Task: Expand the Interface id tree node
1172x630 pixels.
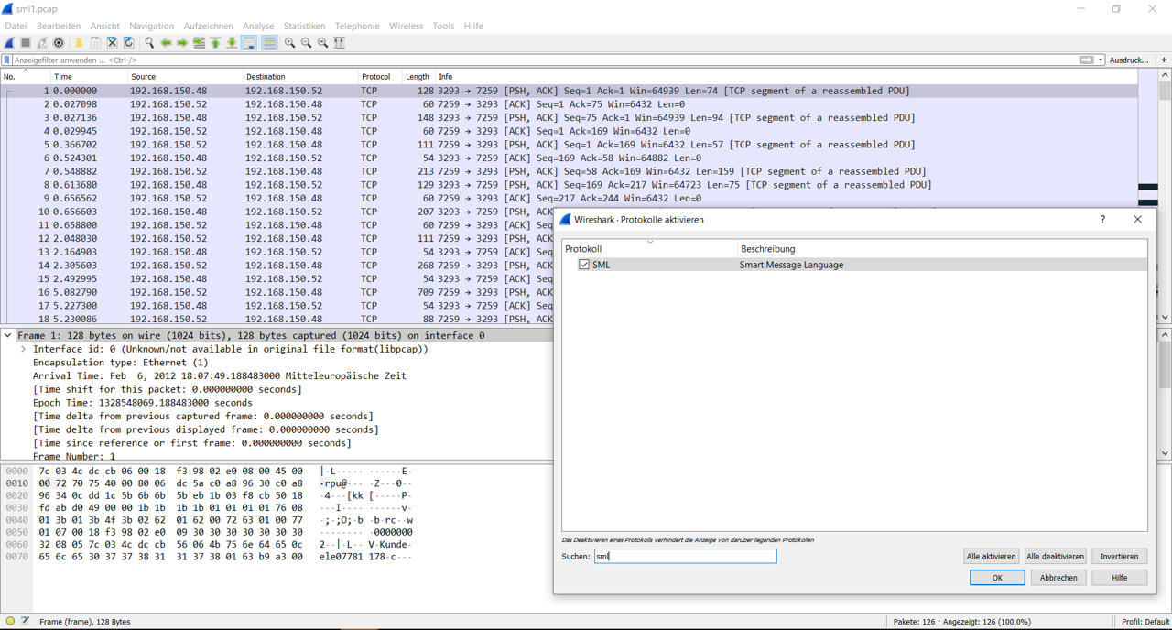Action: [x=24, y=349]
